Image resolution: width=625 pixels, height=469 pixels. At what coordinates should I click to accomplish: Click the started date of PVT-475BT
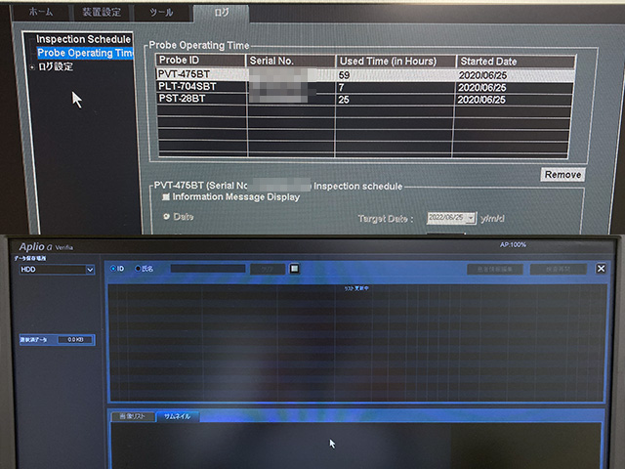click(x=482, y=75)
